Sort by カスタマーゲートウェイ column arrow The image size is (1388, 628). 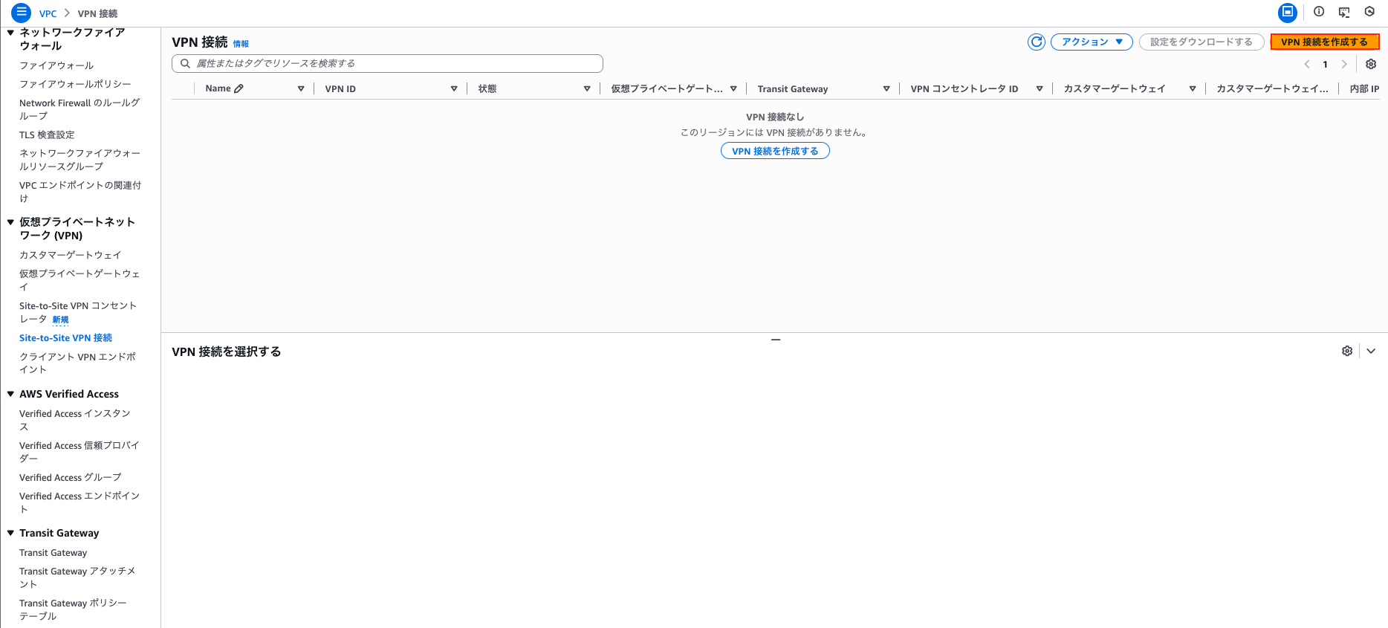coord(1193,88)
